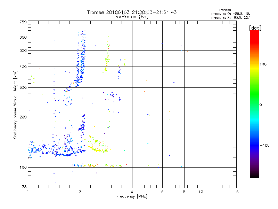
Task: Click the colorbar tick label '-100'
Action: (x=264, y=145)
